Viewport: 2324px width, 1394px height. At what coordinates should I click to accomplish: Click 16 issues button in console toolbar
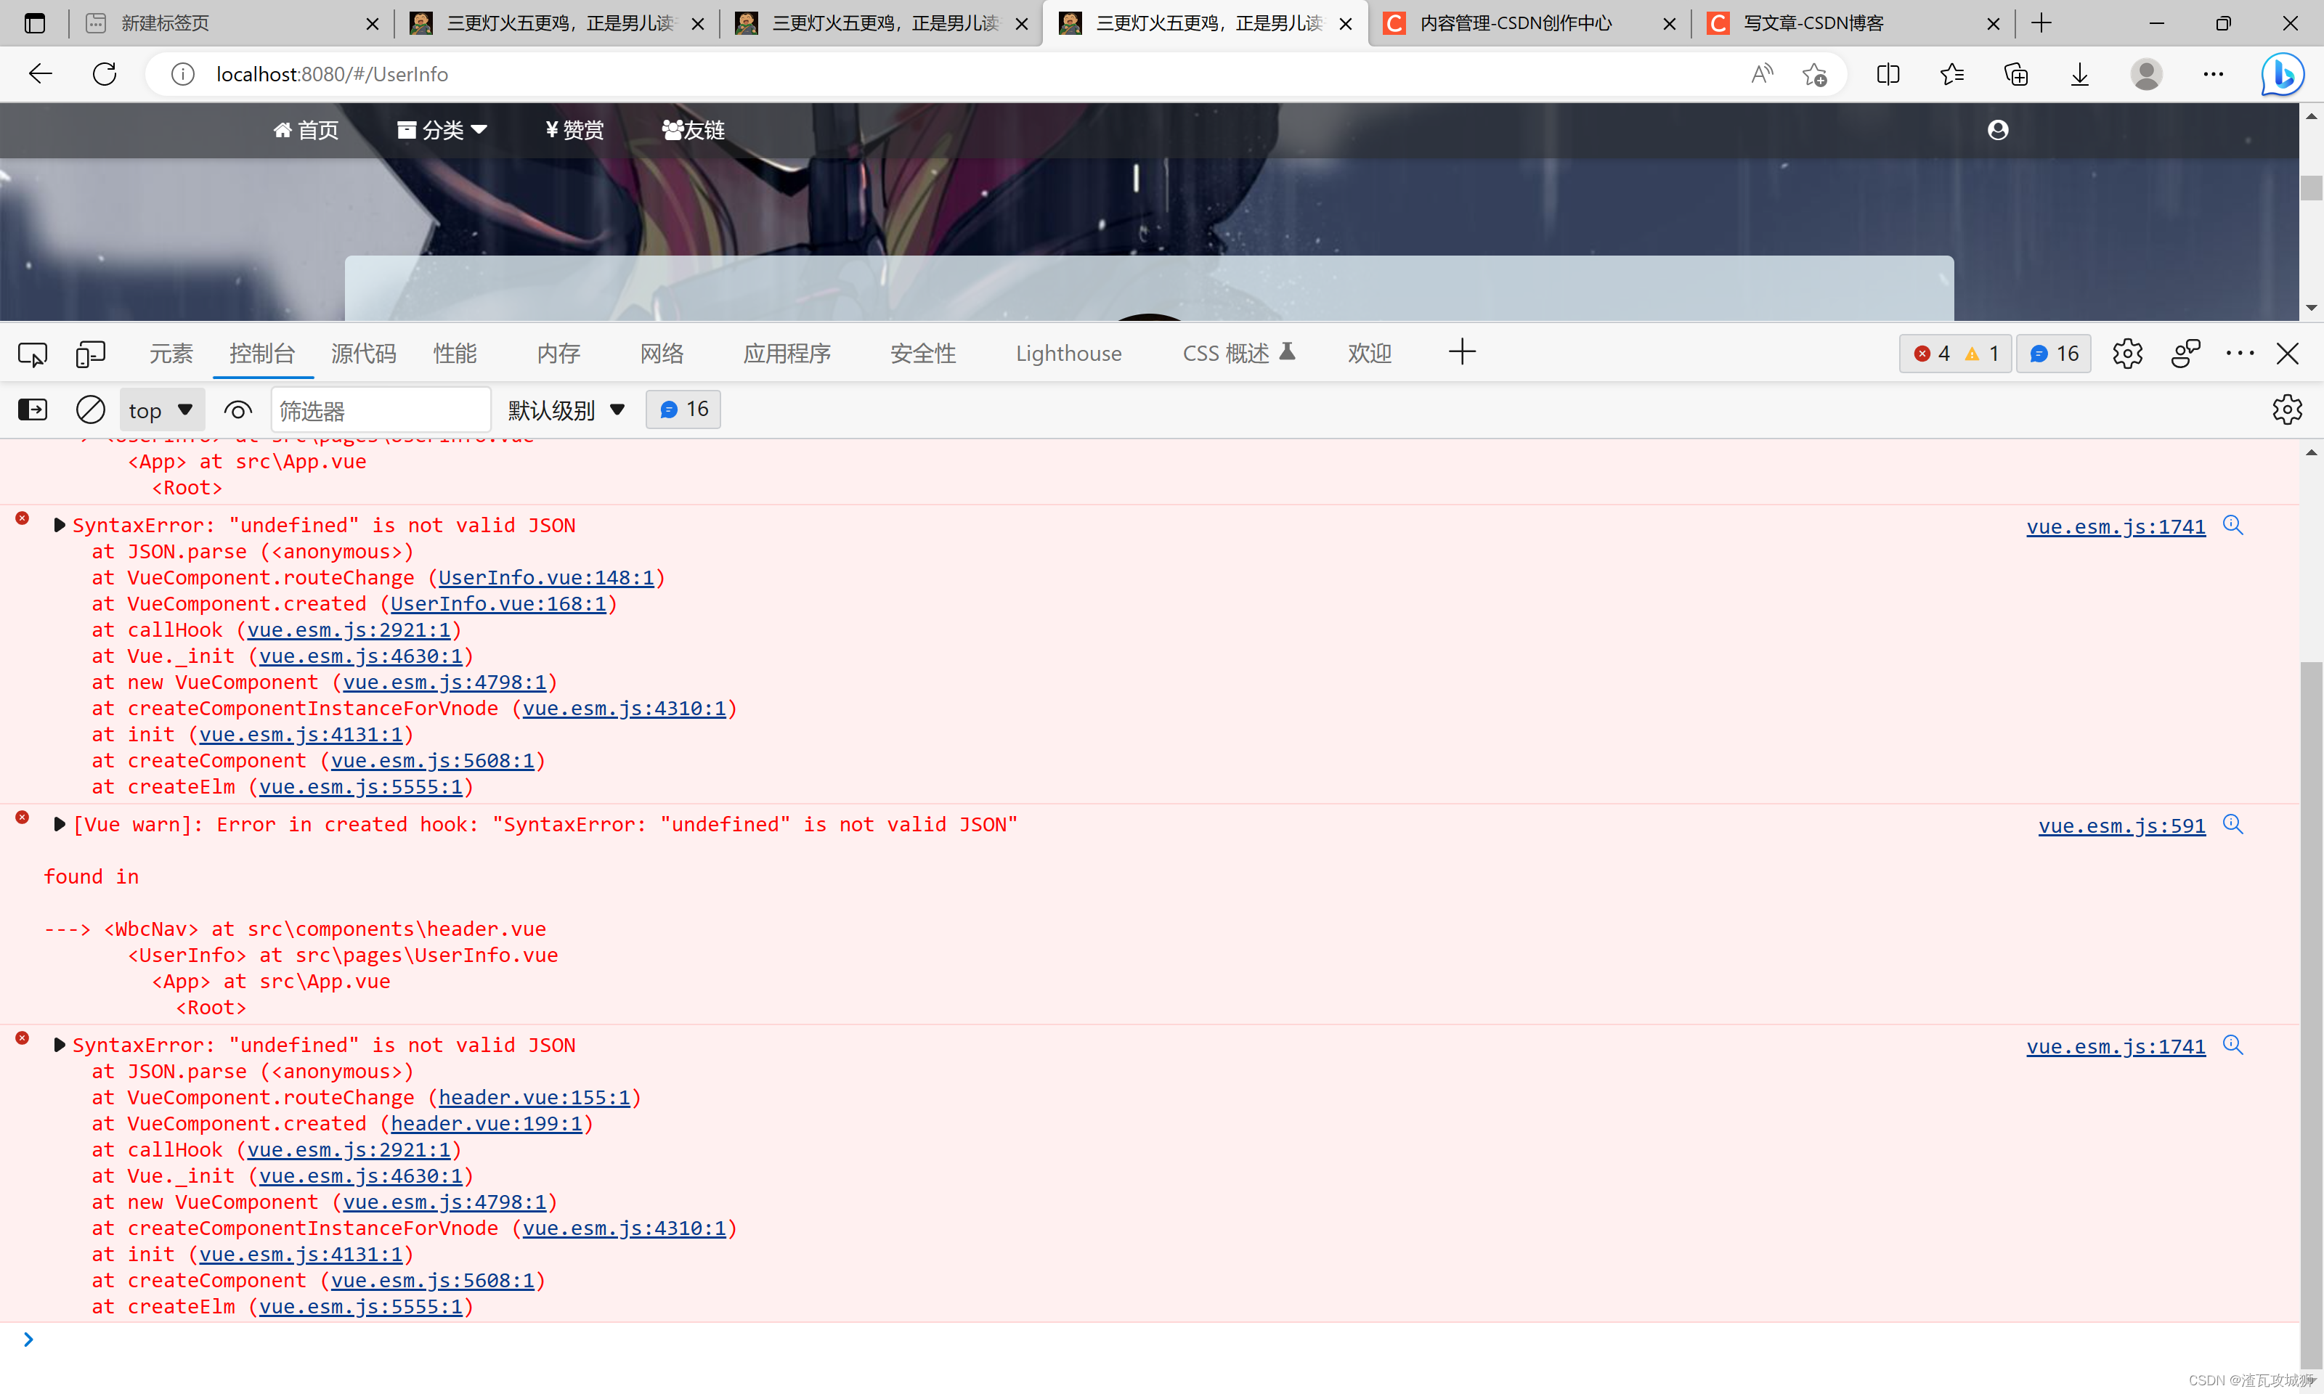click(683, 409)
